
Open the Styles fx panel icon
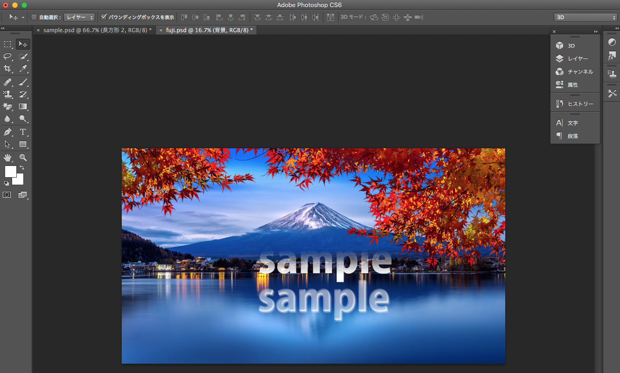click(x=612, y=56)
